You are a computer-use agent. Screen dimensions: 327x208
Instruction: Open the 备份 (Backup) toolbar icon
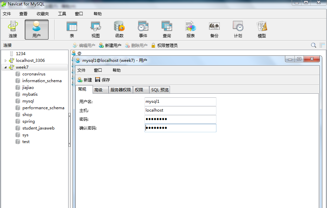click(x=214, y=29)
